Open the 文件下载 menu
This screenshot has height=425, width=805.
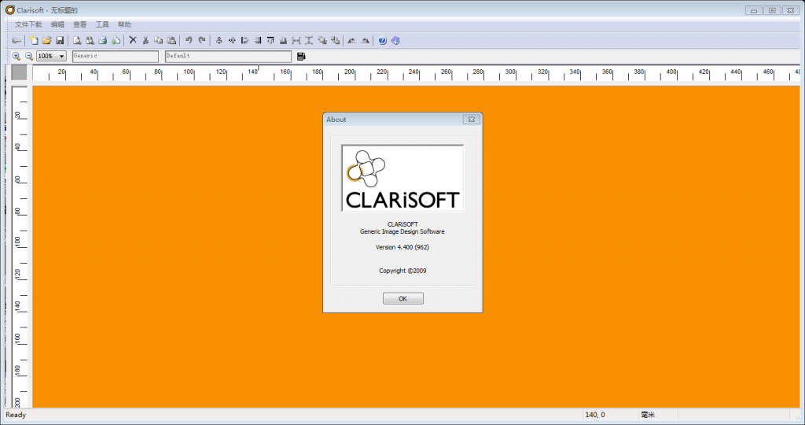tap(28, 24)
